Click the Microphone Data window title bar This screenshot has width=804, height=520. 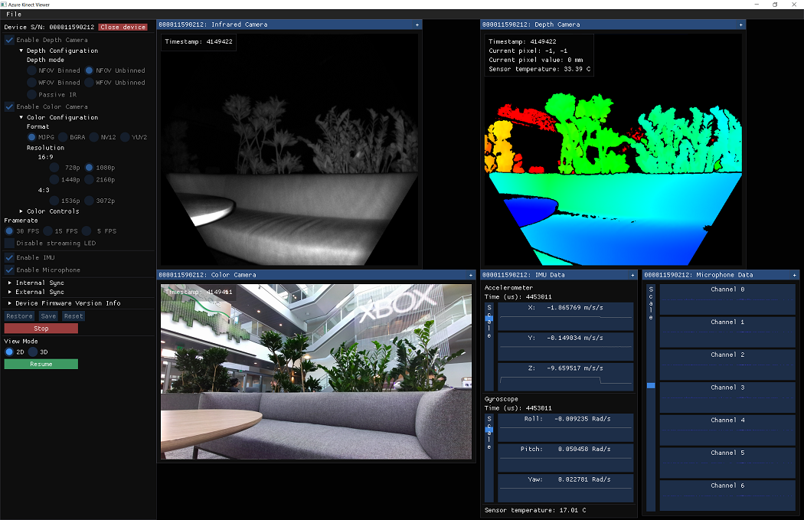tap(721, 276)
